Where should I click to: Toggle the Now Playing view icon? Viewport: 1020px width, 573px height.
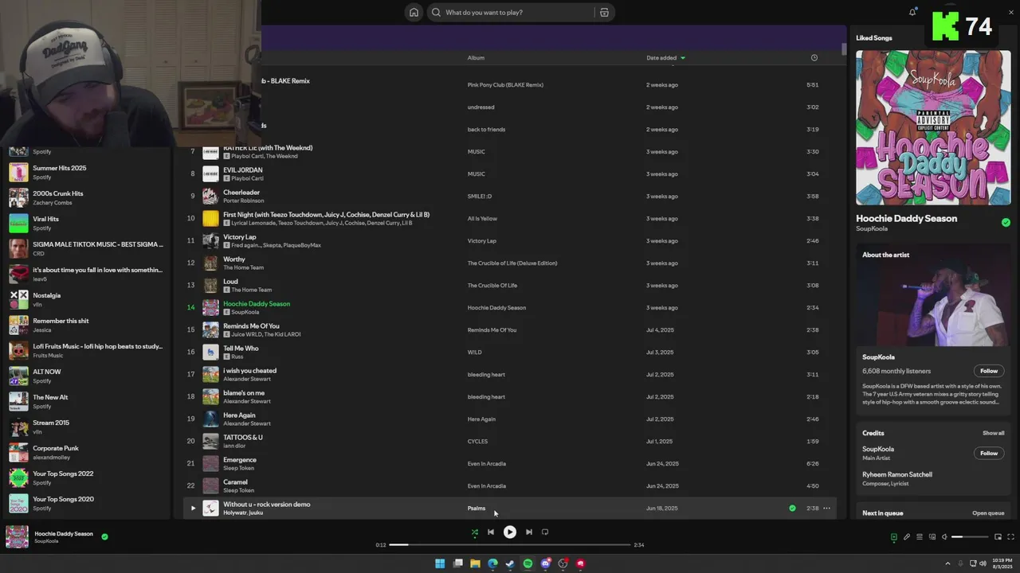tap(893, 537)
